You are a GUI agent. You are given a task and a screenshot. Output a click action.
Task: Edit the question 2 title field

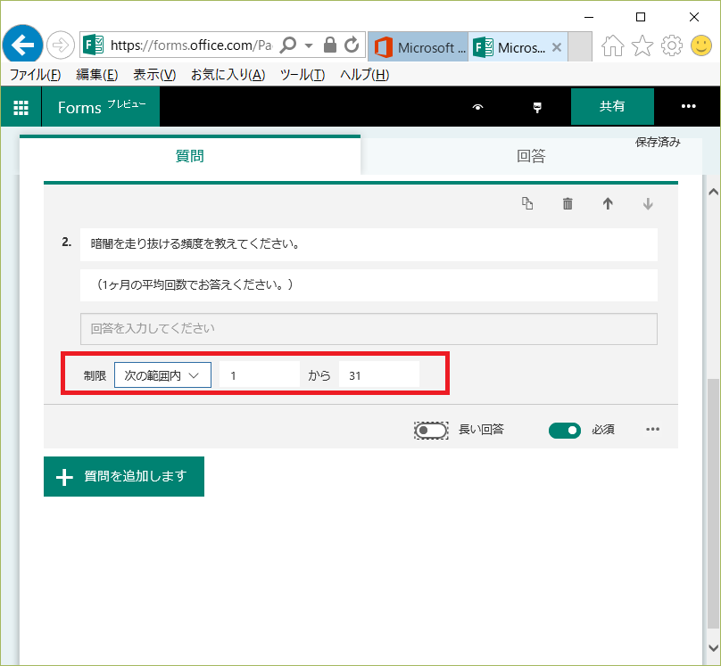369,244
